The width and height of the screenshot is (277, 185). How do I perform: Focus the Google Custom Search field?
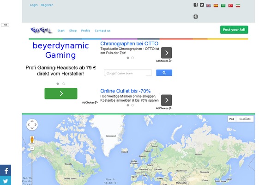[128, 73]
